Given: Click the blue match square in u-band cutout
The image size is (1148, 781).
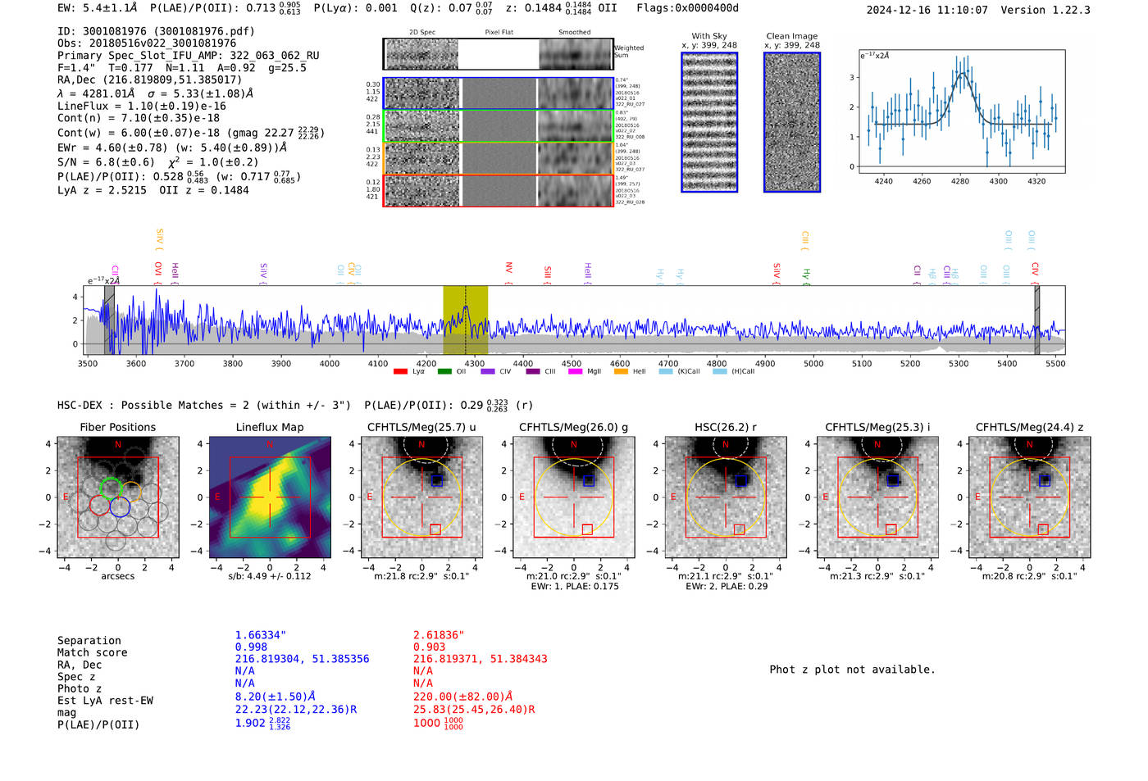Looking at the screenshot, I should pyautogui.click(x=436, y=480).
